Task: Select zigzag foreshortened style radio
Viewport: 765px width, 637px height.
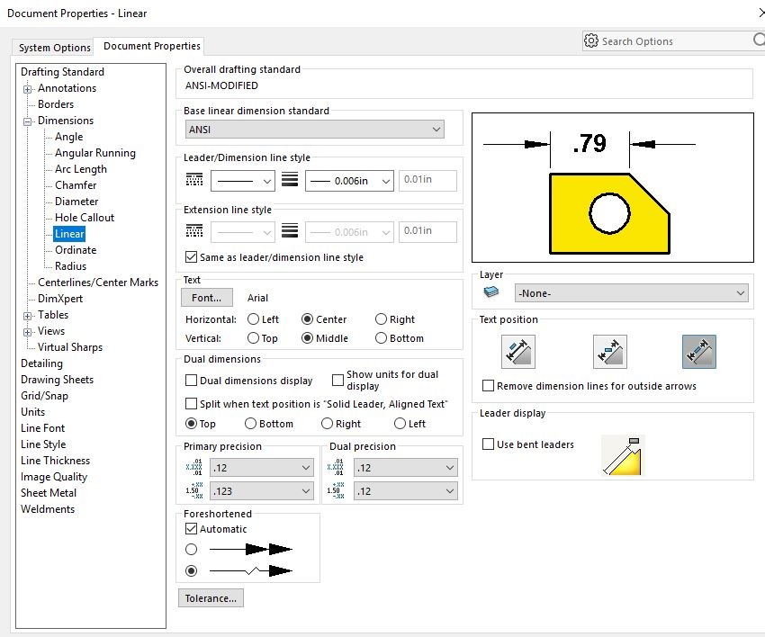Action: 191,570
